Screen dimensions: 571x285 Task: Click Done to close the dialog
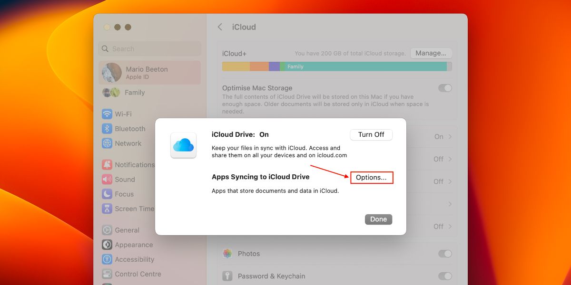[x=378, y=219]
